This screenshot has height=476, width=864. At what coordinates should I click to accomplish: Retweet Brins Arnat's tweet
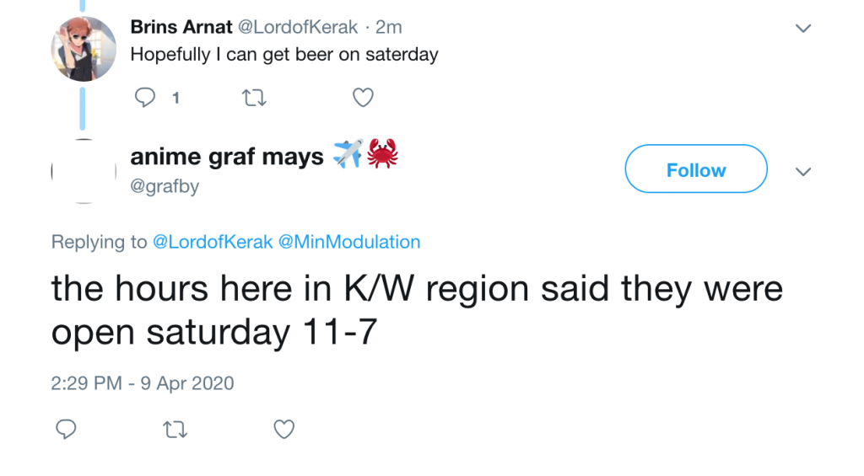pyautogui.click(x=254, y=98)
